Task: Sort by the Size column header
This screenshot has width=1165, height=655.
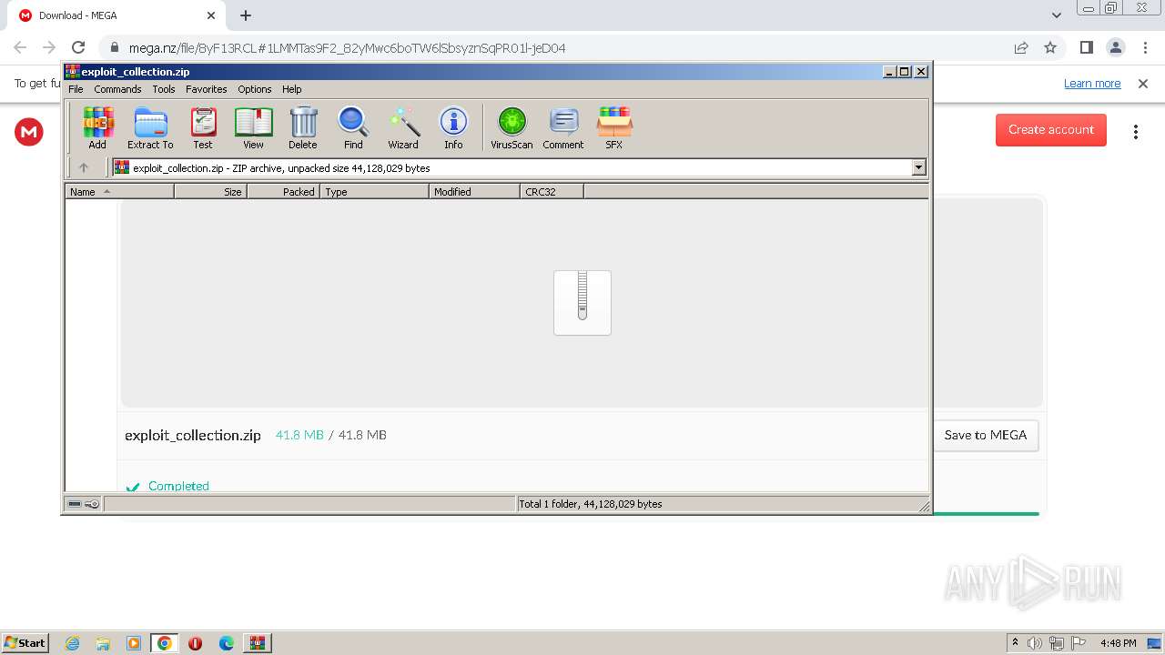Action: coord(211,191)
